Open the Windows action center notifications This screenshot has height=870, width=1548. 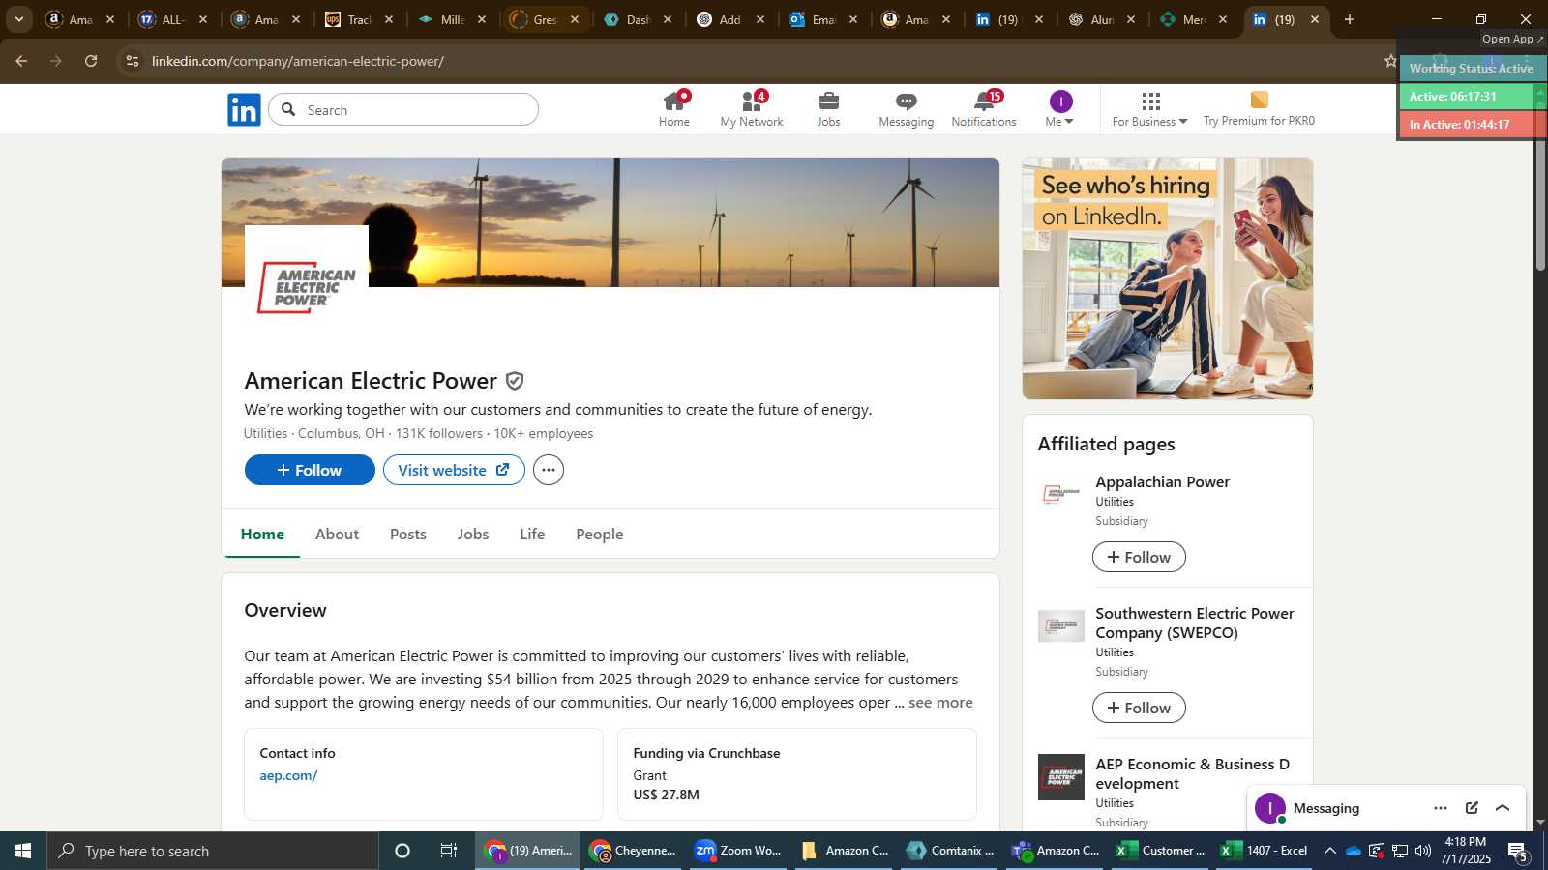coord(1517,851)
